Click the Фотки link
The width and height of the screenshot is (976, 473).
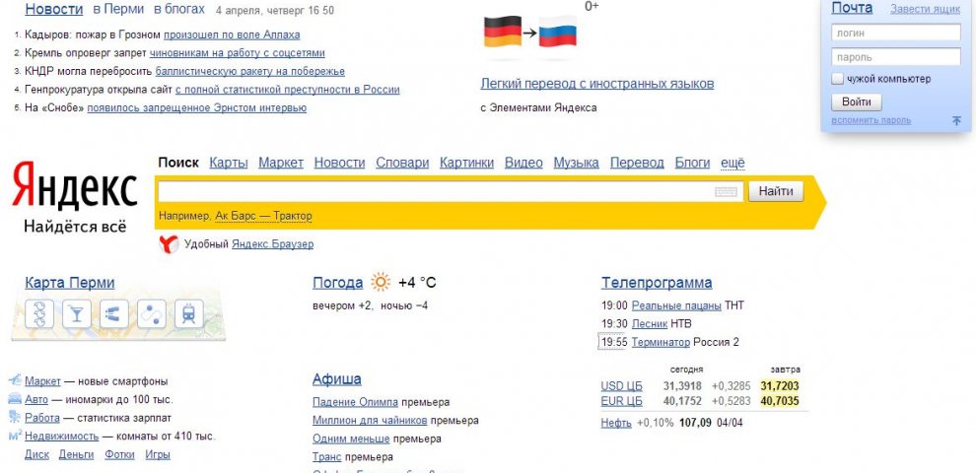119,454
